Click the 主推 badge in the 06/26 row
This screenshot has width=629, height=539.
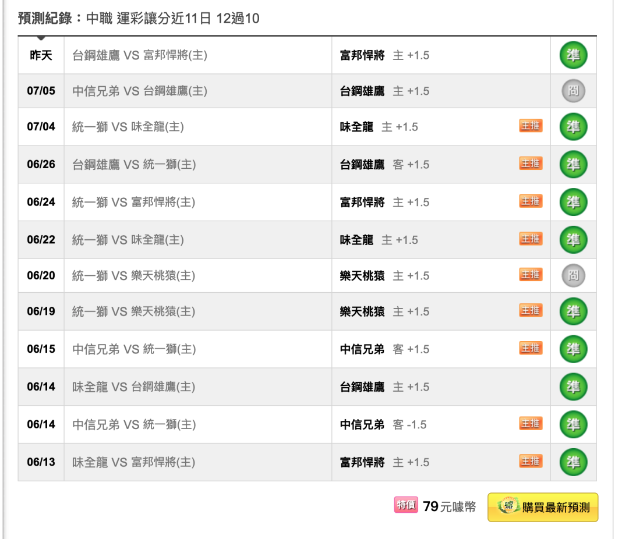click(531, 164)
